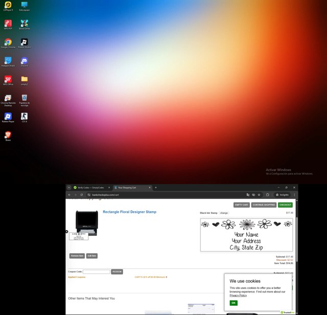Viewport: 327px width, 315px height.
Task: Accept cookies with the OK button
Action: pos(233,303)
